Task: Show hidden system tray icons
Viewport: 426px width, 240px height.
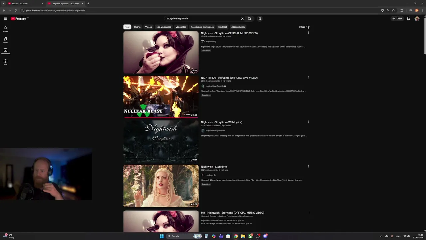Action: 381,236
